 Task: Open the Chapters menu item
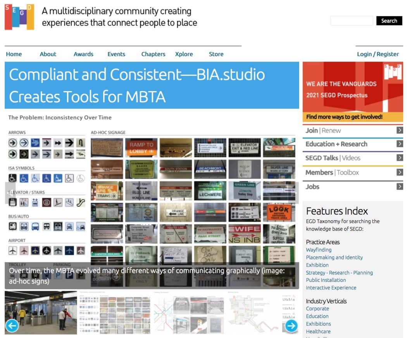pos(153,54)
